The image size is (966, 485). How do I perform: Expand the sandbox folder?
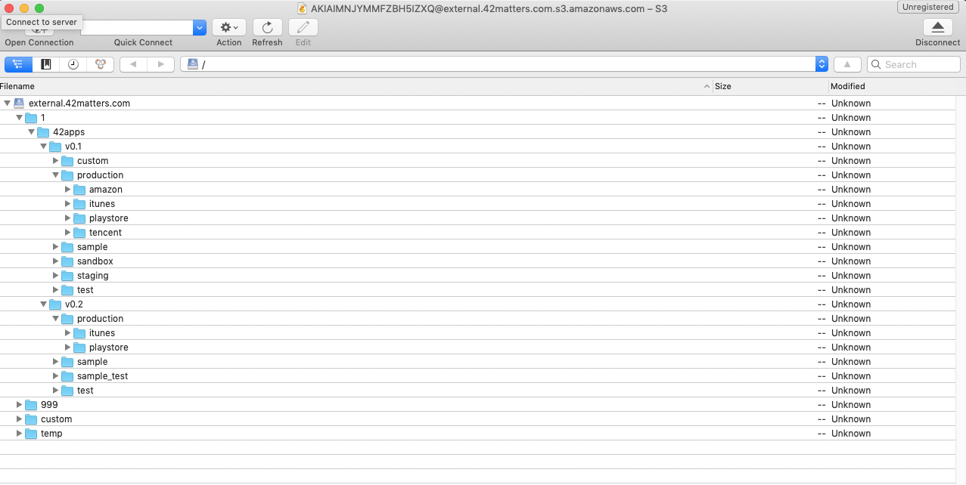[55, 261]
